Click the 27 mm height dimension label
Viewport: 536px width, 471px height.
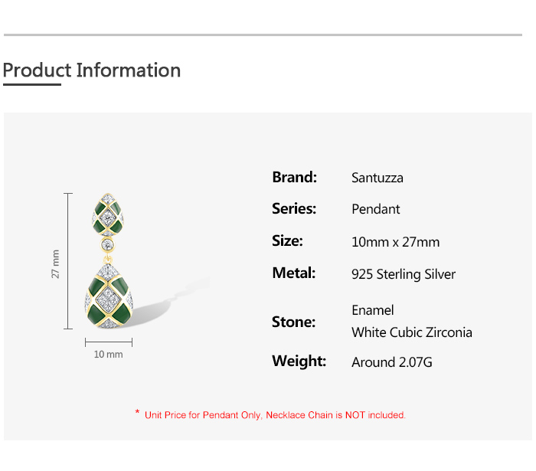56,263
